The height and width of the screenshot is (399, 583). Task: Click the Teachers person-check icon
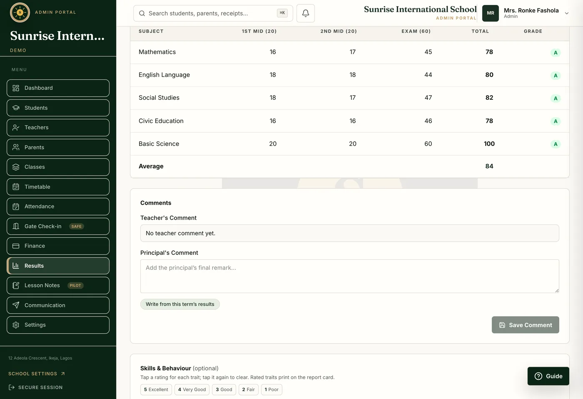point(16,128)
